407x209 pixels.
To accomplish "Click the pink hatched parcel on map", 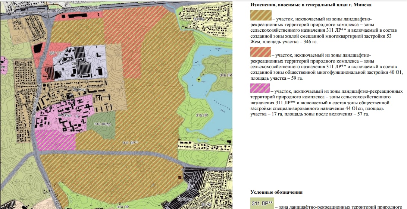I will (56, 140).
